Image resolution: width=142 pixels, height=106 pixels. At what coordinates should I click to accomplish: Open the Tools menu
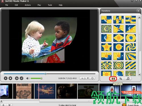[x=50, y=5]
